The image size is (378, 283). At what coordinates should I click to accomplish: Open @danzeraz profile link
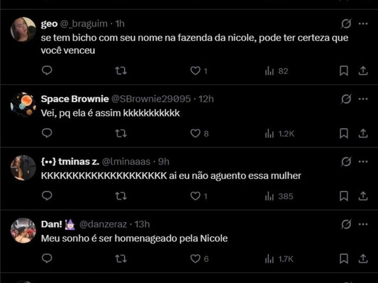[x=103, y=224]
